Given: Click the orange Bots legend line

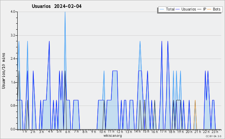Looking at the screenshot, I should [209, 9].
